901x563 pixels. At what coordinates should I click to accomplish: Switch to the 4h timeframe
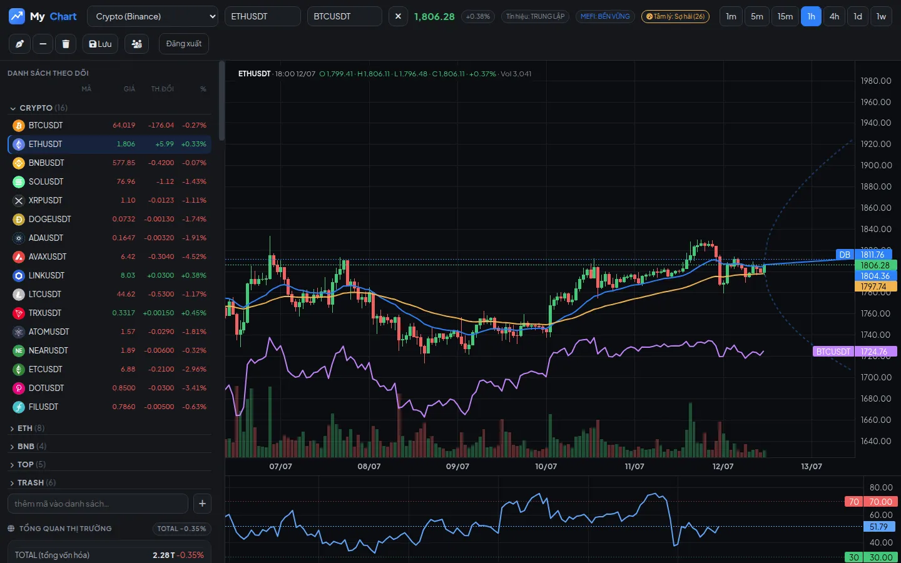(x=834, y=16)
